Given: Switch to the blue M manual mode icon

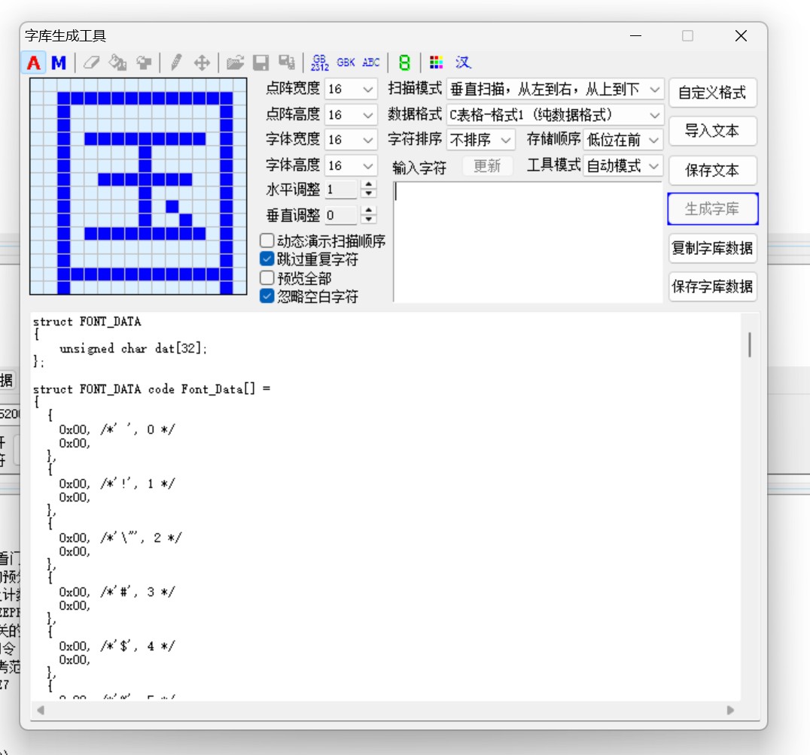Looking at the screenshot, I should [59, 62].
